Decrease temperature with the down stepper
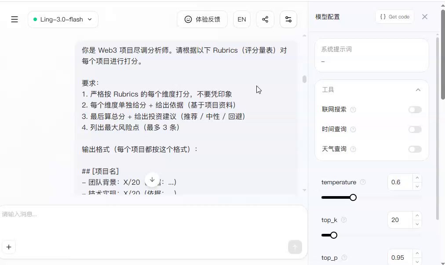Viewport: 445px width, 265px height. click(x=417, y=186)
